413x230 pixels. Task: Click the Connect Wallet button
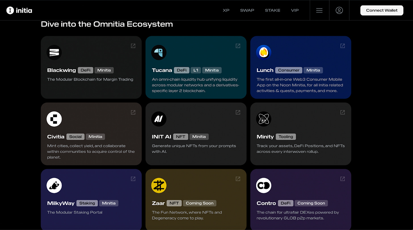(382, 10)
